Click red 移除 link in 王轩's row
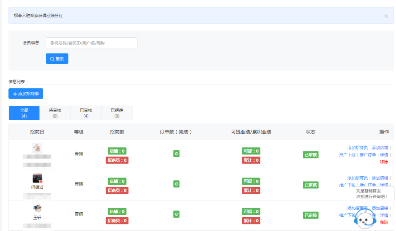Screen dimensions: 396x231 (384, 223)
